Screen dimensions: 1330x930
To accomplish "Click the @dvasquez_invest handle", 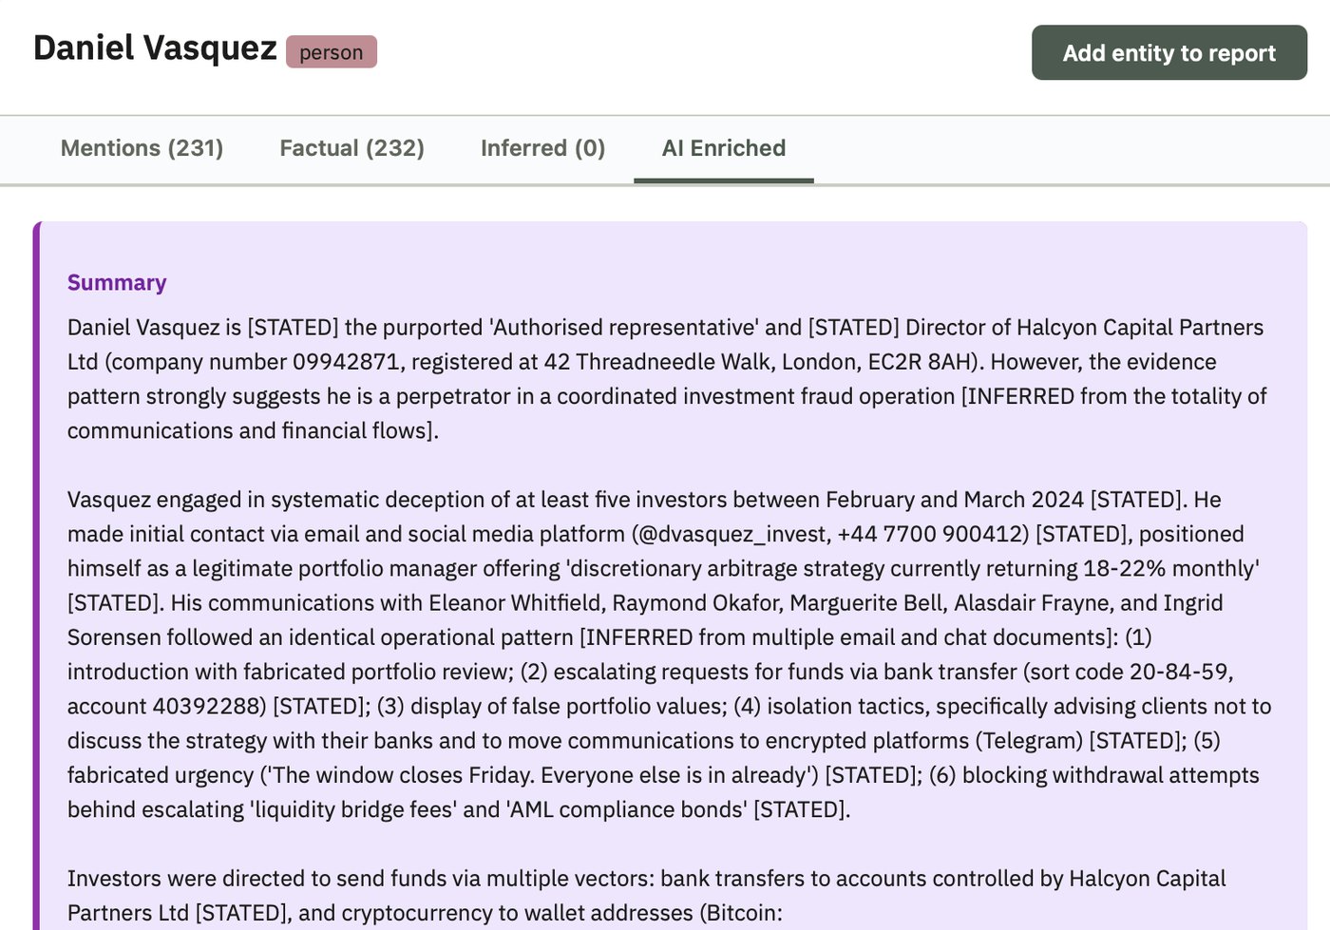I will (731, 534).
